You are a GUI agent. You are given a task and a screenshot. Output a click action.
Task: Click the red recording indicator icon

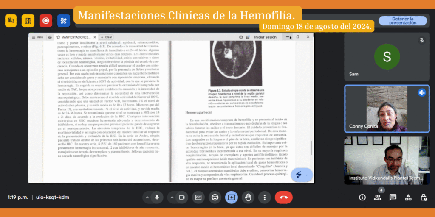[x=45, y=20]
